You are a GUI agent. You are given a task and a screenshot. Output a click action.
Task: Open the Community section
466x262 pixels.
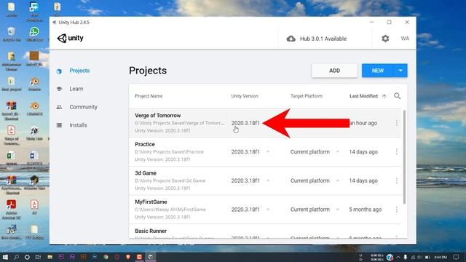pos(83,107)
